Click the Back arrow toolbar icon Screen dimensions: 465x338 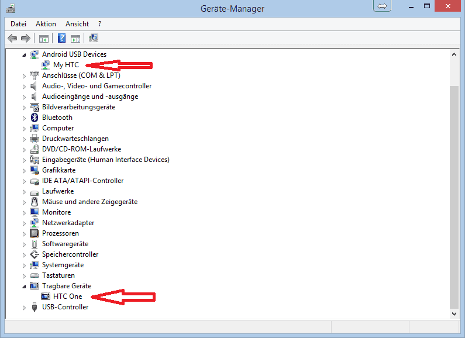coord(12,38)
